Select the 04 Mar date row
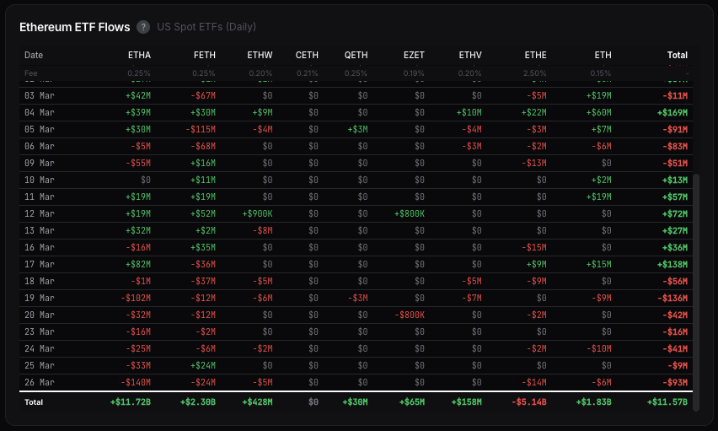Viewport: 718px width, 431px height. [x=40, y=112]
